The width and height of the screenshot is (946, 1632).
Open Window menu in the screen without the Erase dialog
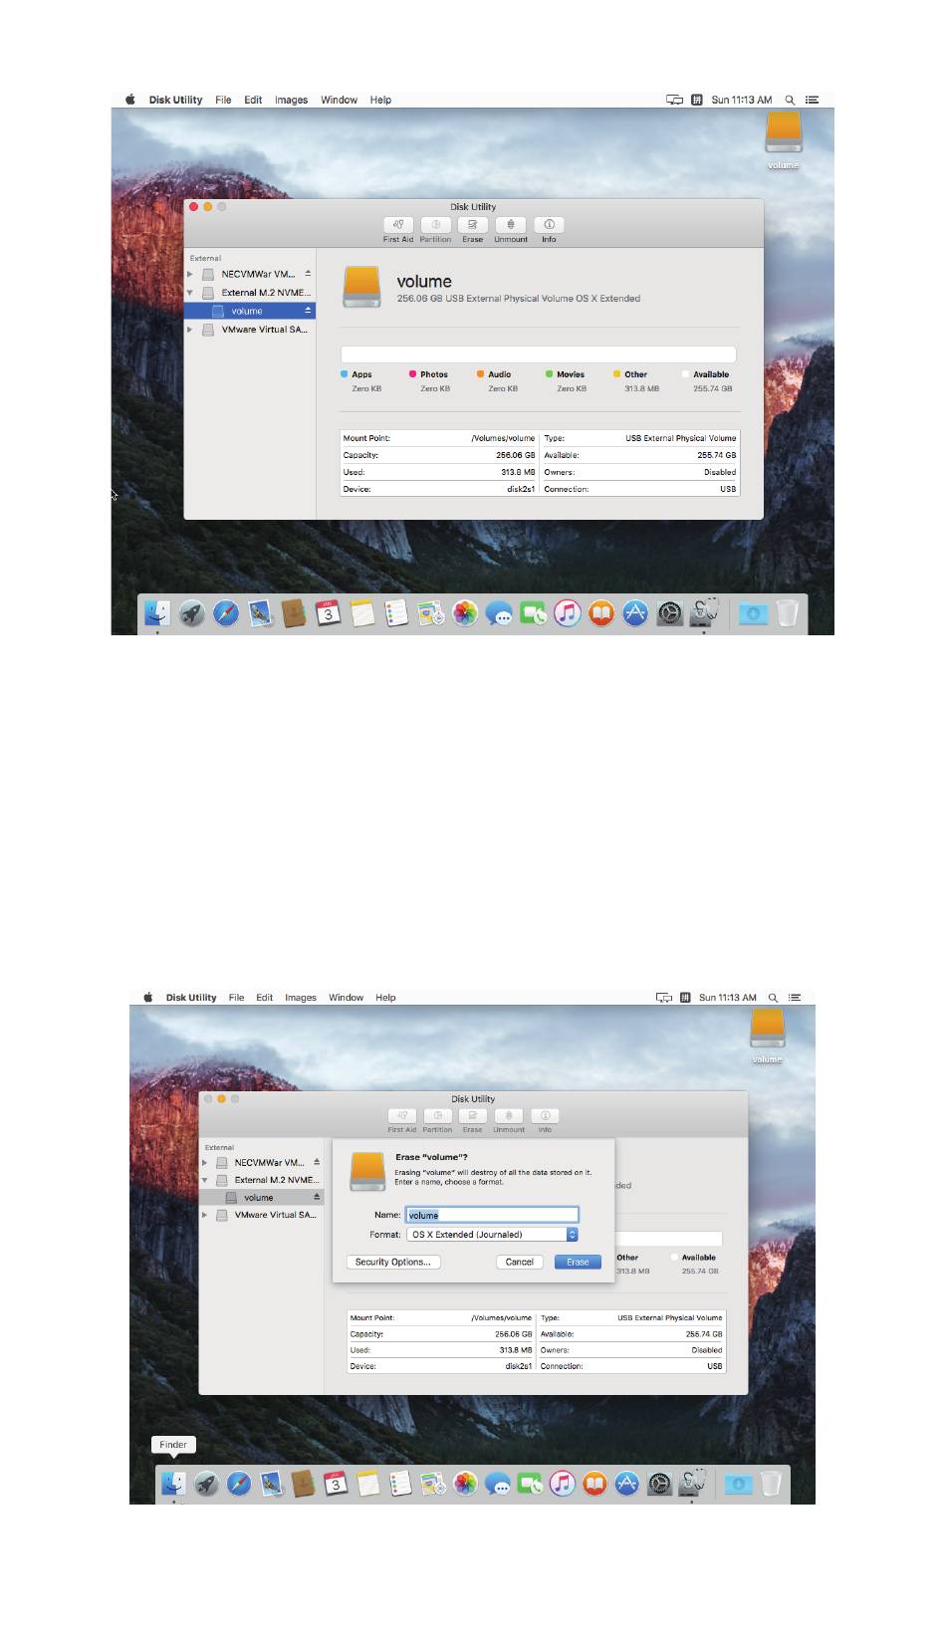[339, 100]
